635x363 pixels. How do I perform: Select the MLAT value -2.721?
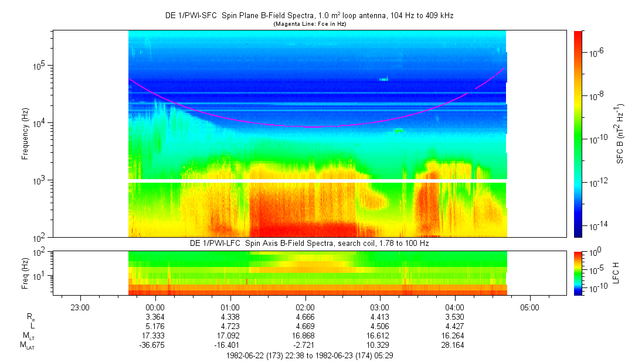305,345
